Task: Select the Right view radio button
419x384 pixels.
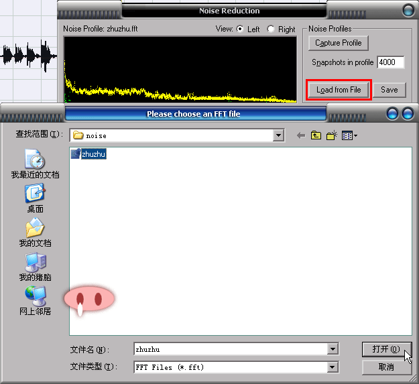Action: (271, 29)
